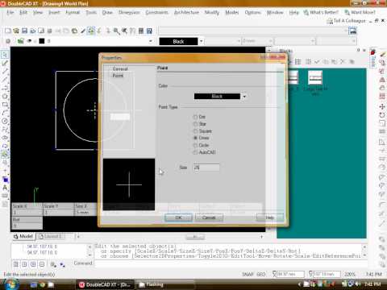This screenshot has width=387, height=290.
Task: Open the Color dropdown in Properties dialog
Action: pos(244,97)
